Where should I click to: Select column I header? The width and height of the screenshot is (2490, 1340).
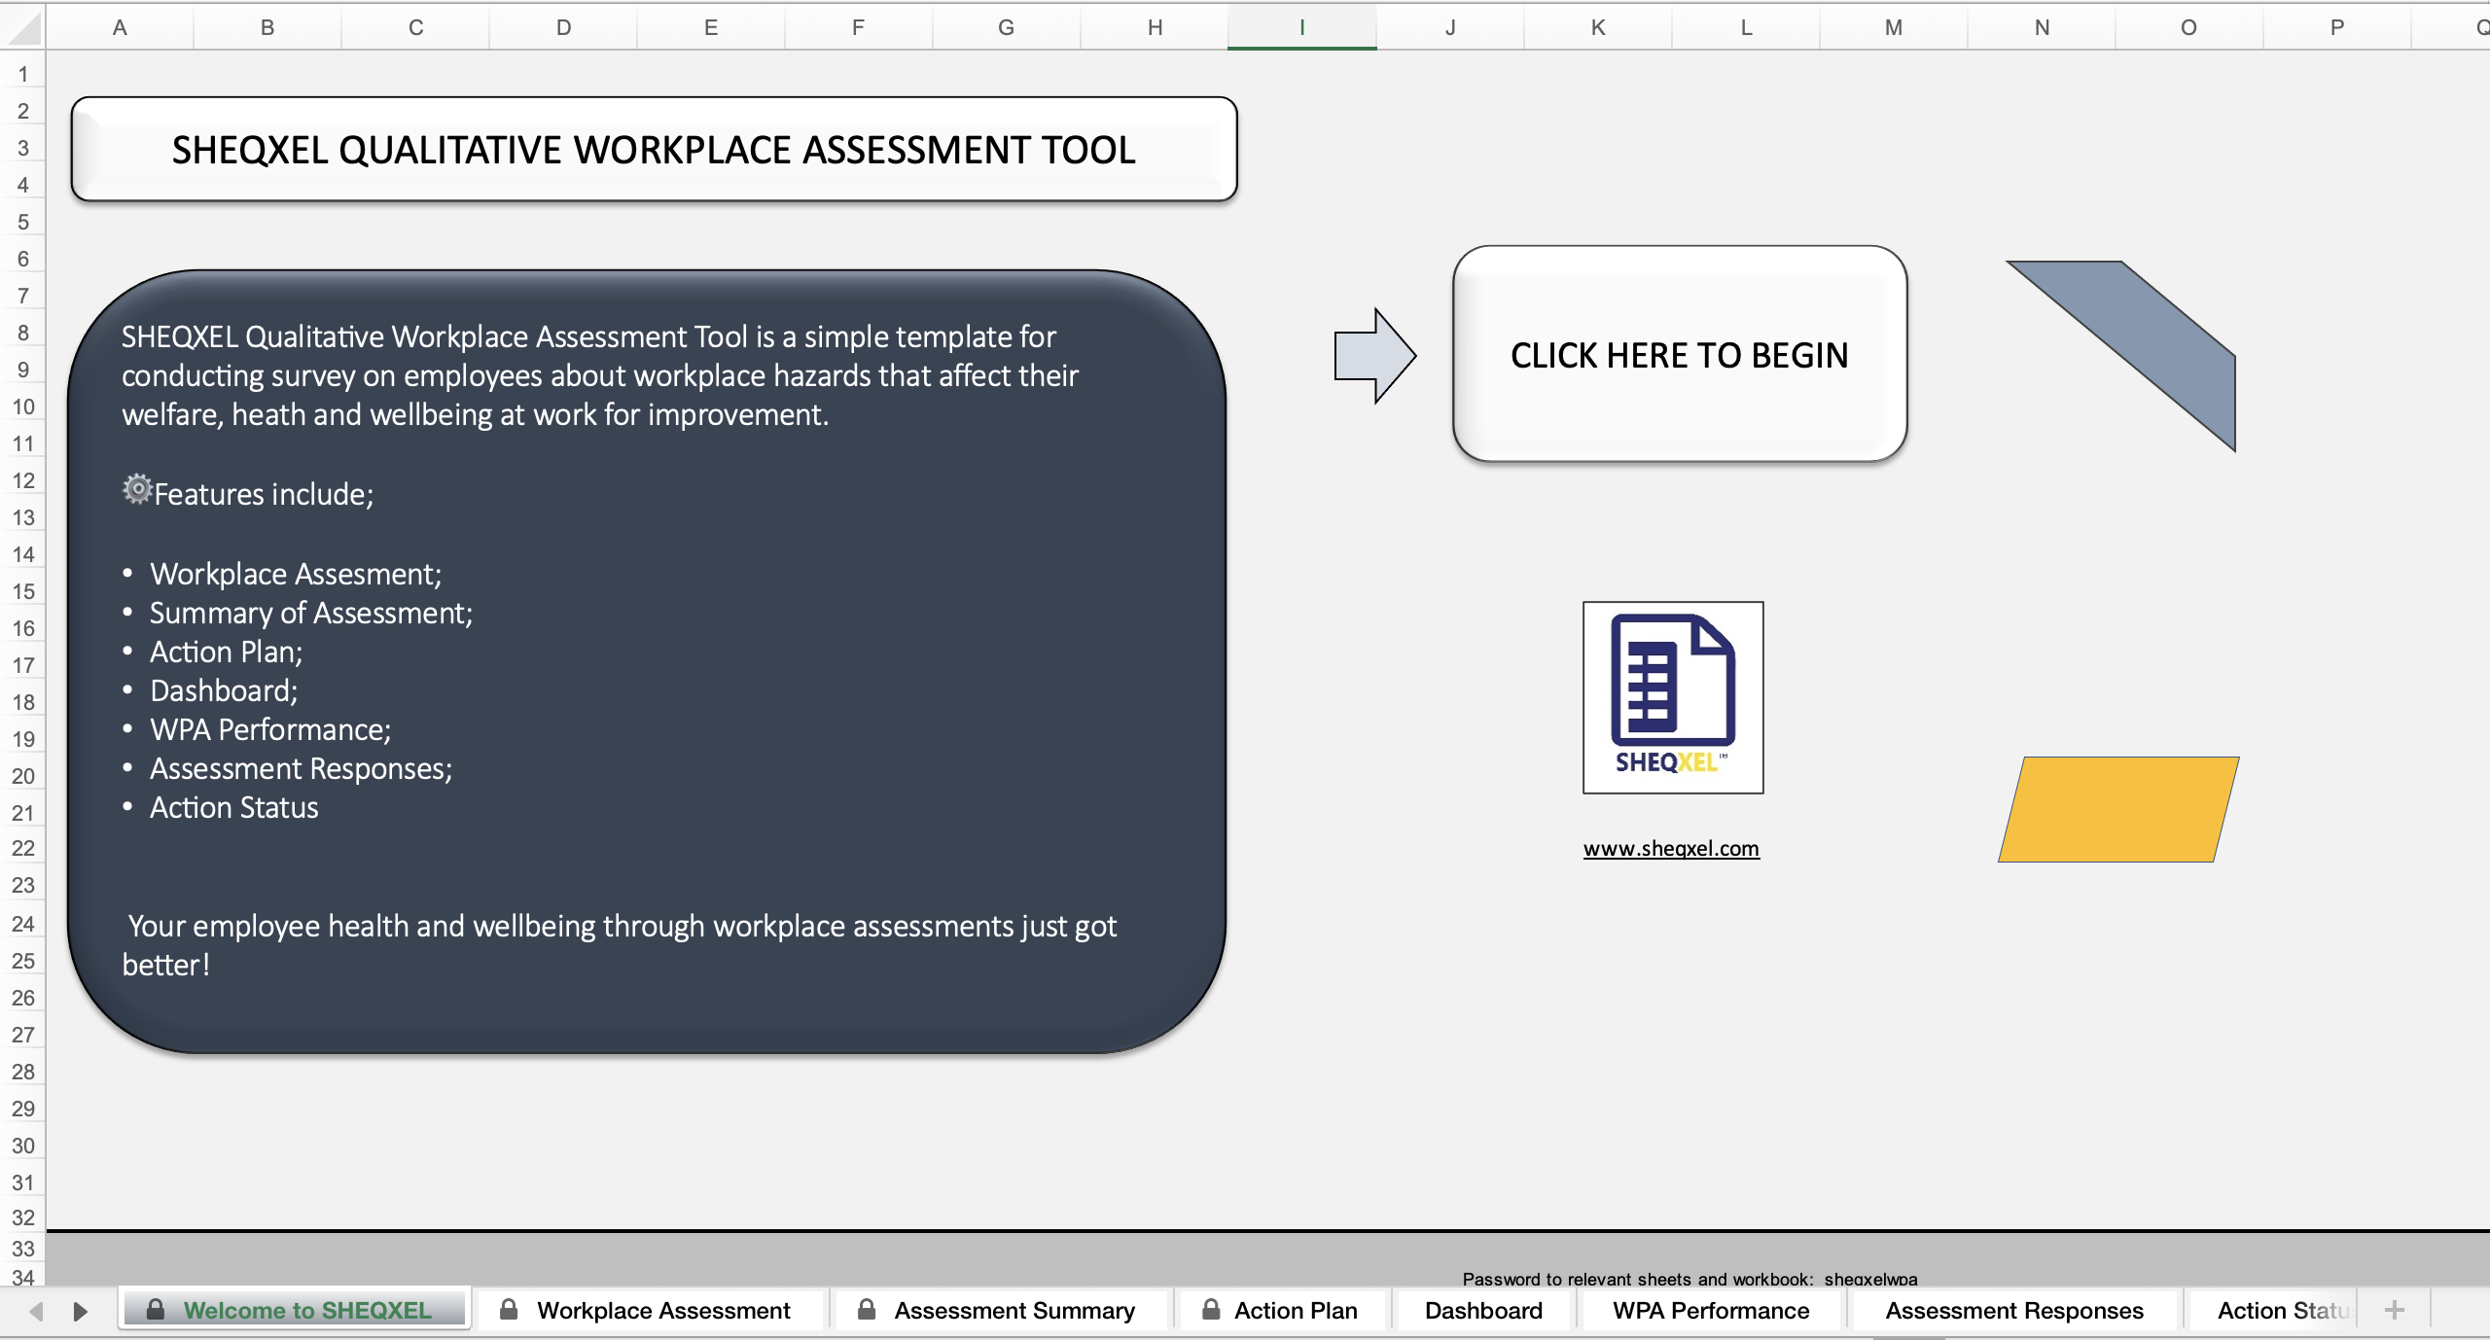pos(1301,27)
